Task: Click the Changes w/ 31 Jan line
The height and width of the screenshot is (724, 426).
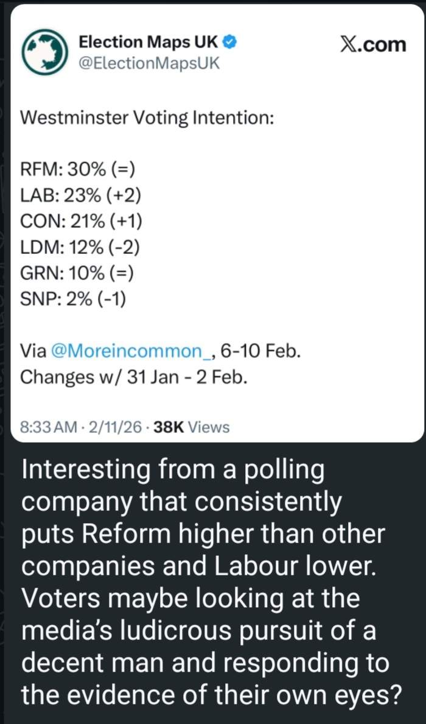Action: click(x=134, y=376)
